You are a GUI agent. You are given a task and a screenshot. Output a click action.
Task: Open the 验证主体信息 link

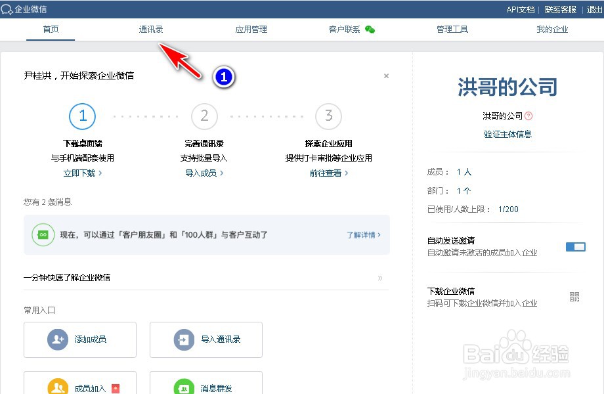[507, 134]
